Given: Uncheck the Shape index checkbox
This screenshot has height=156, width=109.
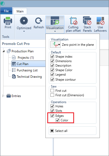Looking at the screenshot, I should point(52,56).
